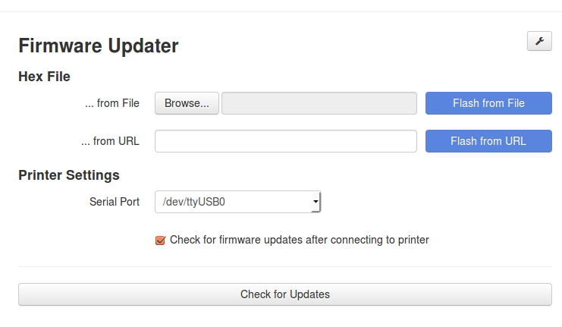The height and width of the screenshot is (327, 562).
Task: Open plugin settings via the wrench icon
Action: [x=539, y=41]
